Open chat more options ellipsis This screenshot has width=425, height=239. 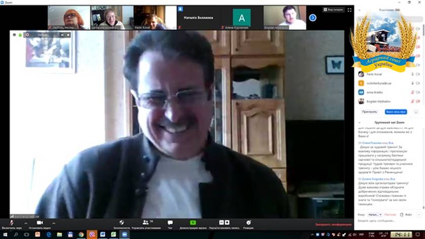coord(419,215)
